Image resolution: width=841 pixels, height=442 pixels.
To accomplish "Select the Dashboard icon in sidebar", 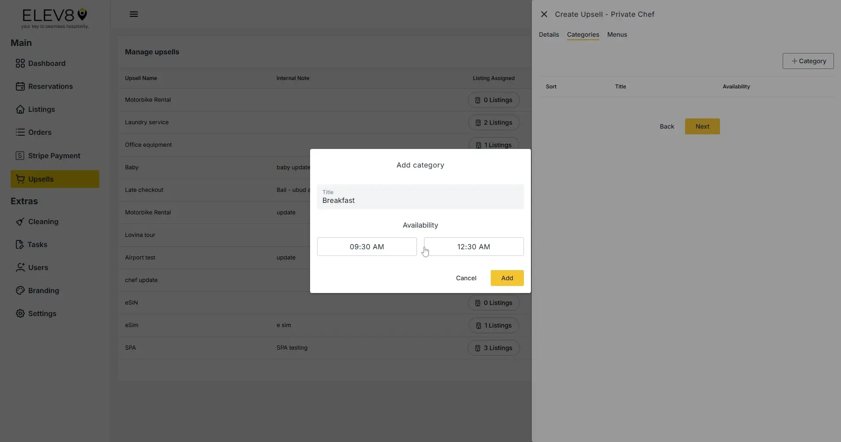I will tap(20, 63).
